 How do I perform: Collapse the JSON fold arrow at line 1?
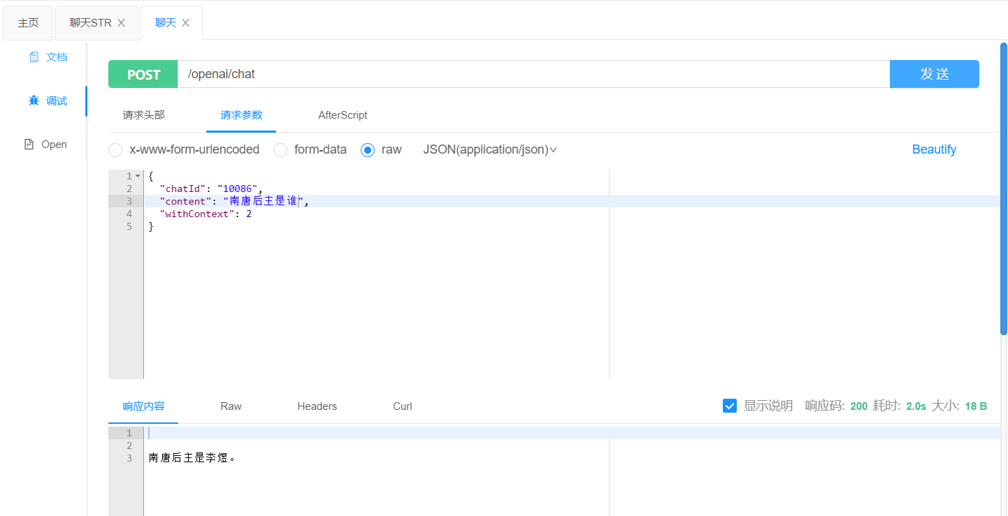[x=138, y=176]
